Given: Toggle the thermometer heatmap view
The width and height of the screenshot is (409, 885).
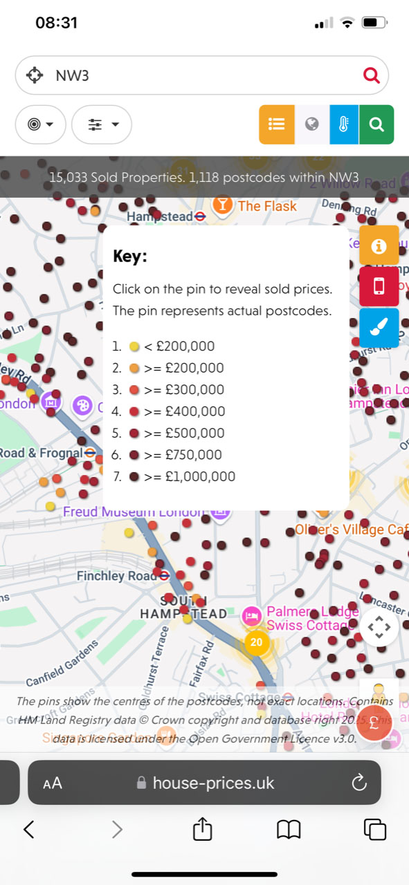Looking at the screenshot, I should click(x=344, y=124).
